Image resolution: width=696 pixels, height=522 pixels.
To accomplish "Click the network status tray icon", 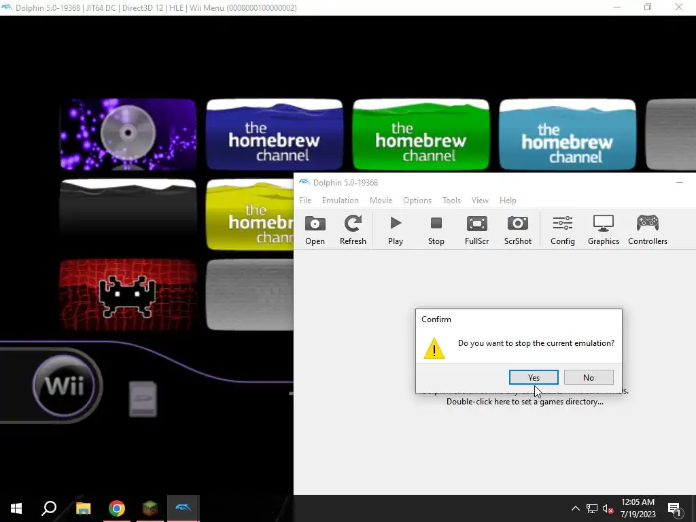I will pyautogui.click(x=592, y=508).
